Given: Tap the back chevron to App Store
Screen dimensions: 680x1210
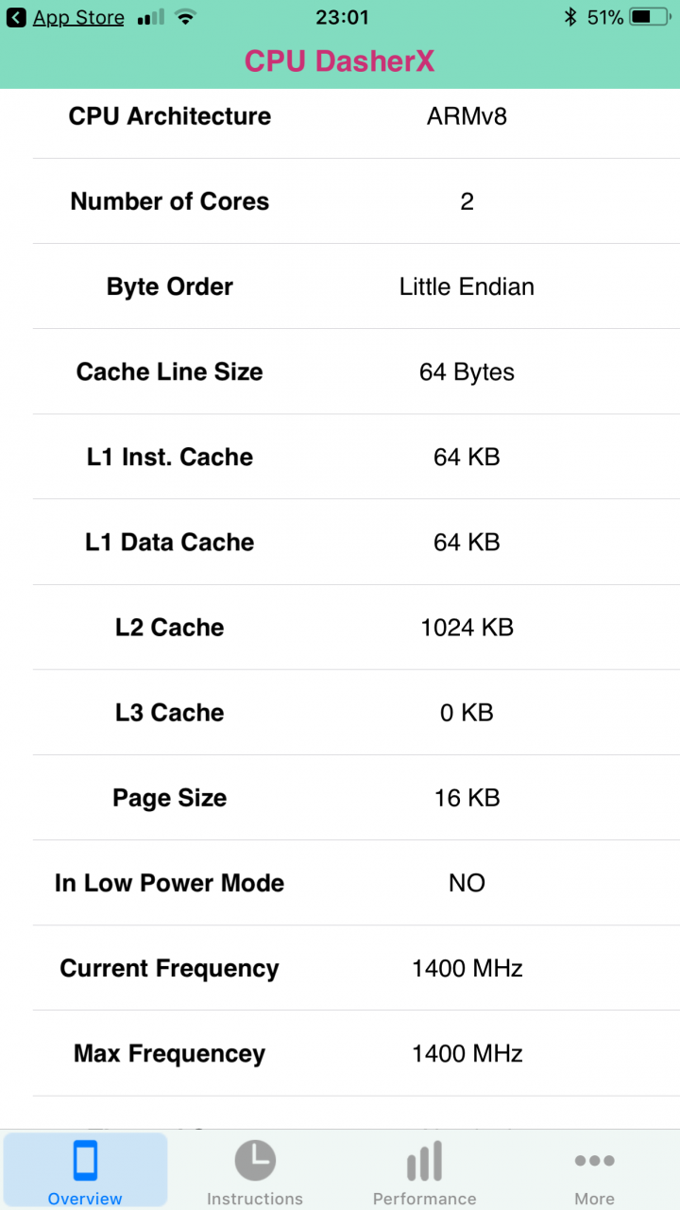Looking at the screenshot, I should click(16, 17).
